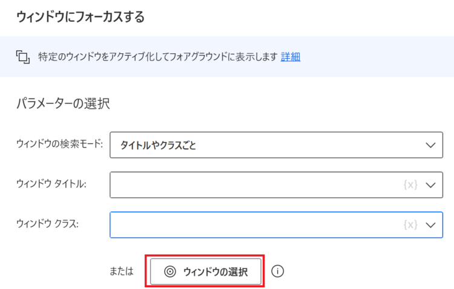
Task: Expand the ウィンドウの検索モード dropdown chevron
Action: tap(430, 145)
